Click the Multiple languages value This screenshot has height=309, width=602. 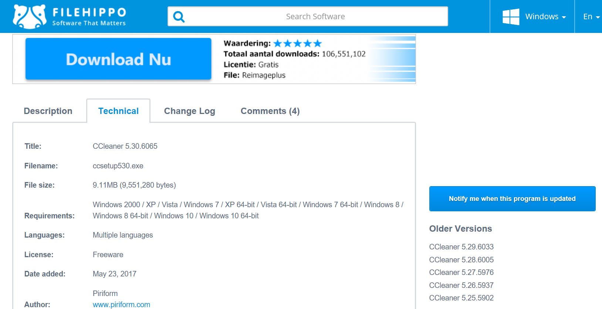123,235
